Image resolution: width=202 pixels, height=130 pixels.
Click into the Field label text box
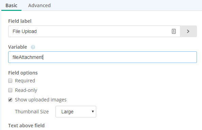[x=94, y=31]
